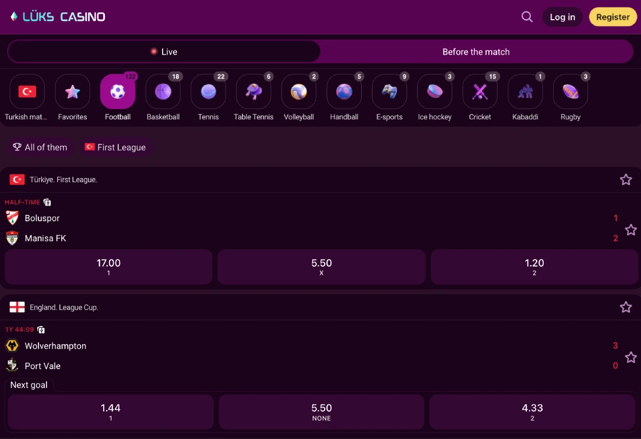Click the Log in button
The height and width of the screenshot is (439, 641).
(562, 17)
